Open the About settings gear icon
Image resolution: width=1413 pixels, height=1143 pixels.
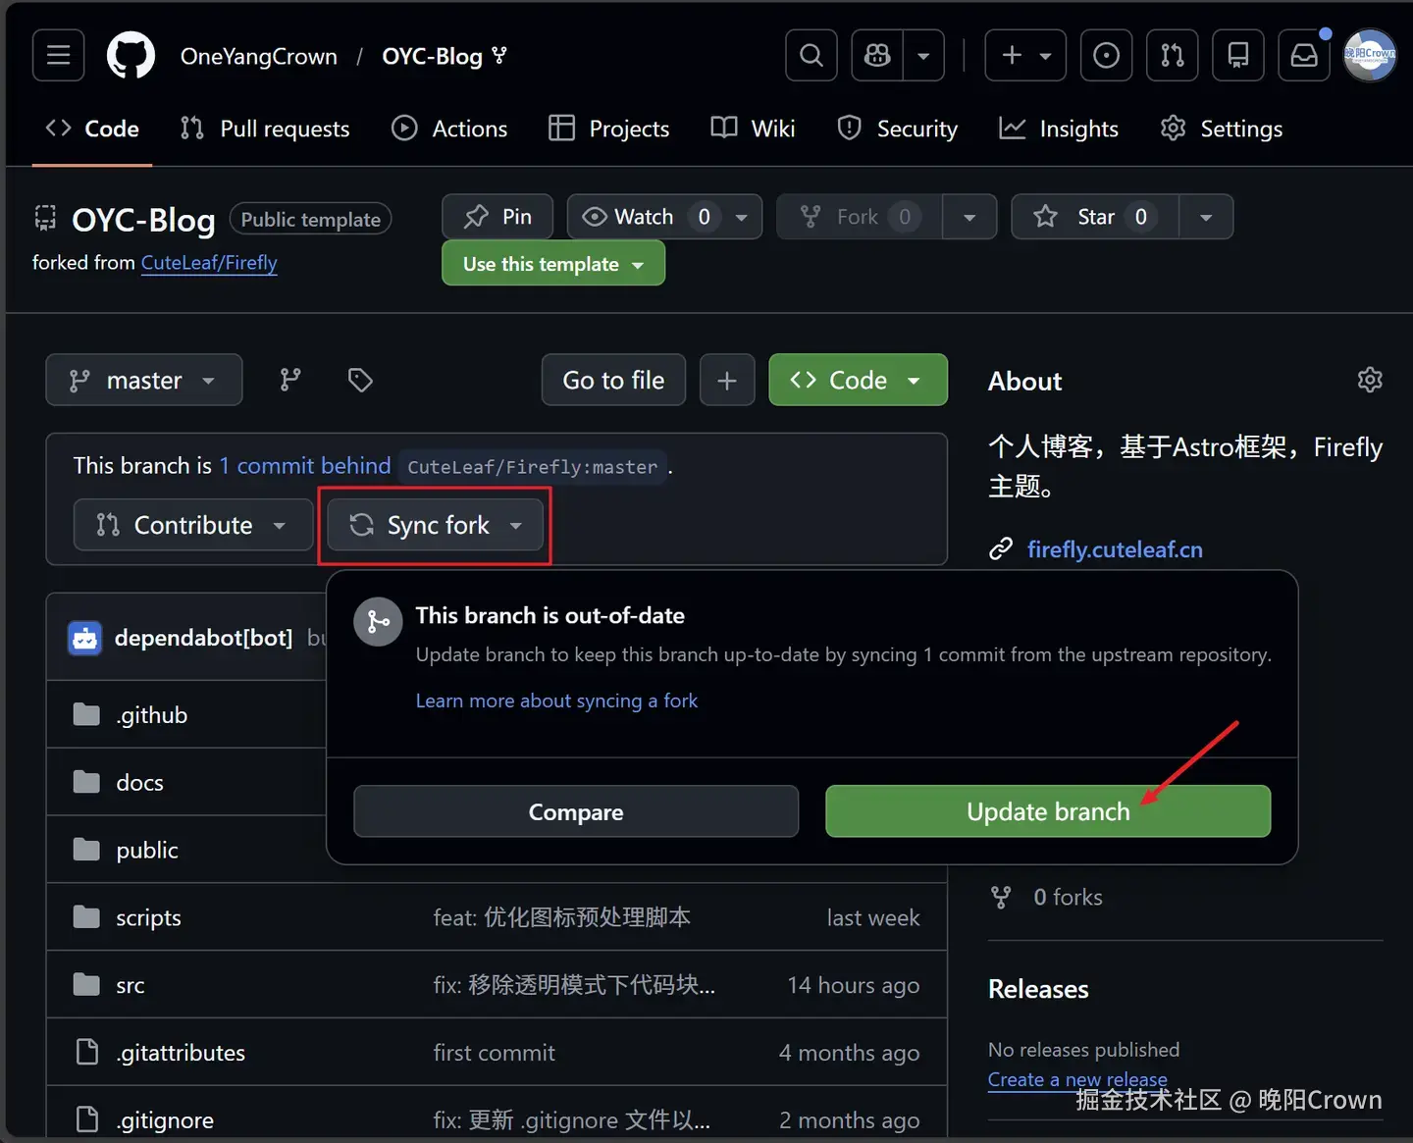point(1370,380)
